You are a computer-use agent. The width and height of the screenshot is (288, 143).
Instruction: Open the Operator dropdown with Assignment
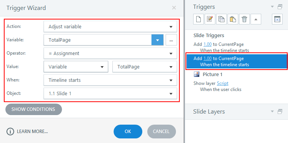coord(110,54)
